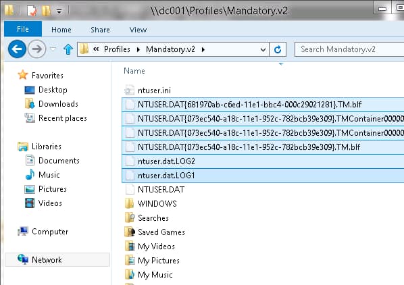This screenshot has height=285, width=404.
Task: Click the Downloads folder icon in sidebar
Action: pos(30,103)
